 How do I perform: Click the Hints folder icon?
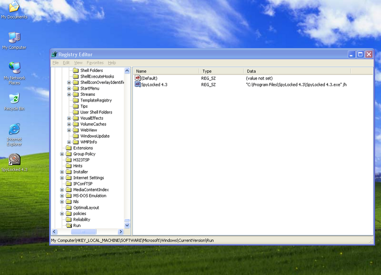coord(69,166)
